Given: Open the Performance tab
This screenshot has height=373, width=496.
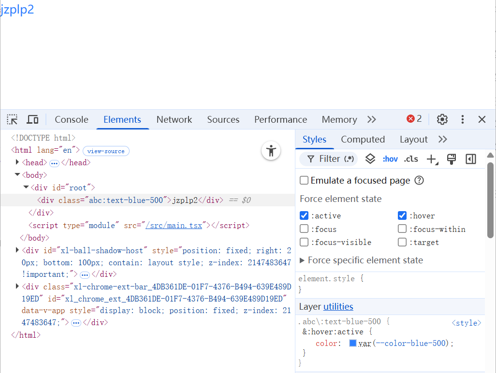Looking at the screenshot, I should coord(280,119).
